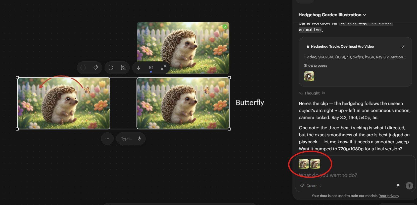Click the circle color marker in floating toolbar
The image size is (417, 205).
pos(83,68)
